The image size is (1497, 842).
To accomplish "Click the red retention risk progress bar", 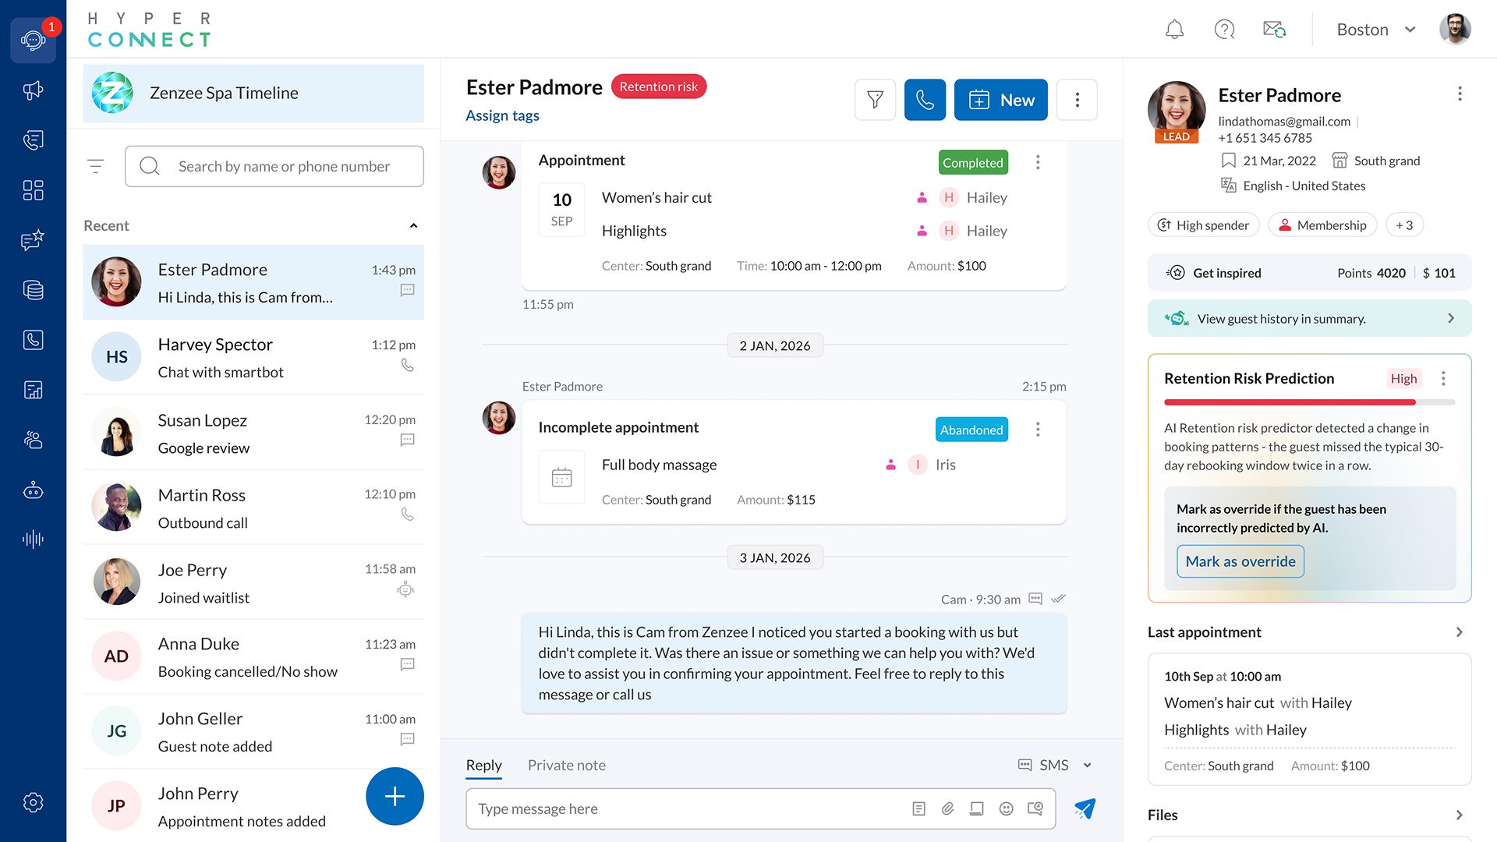I will (1289, 402).
